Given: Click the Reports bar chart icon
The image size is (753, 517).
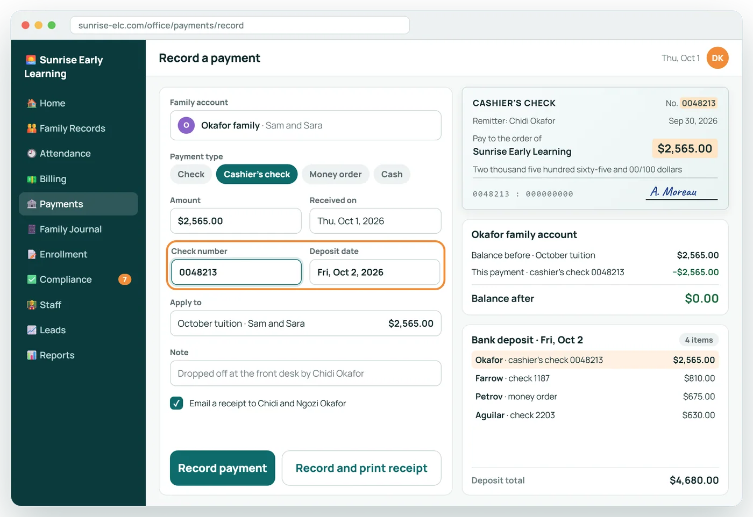Looking at the screenshot, I should pos(32,355).
